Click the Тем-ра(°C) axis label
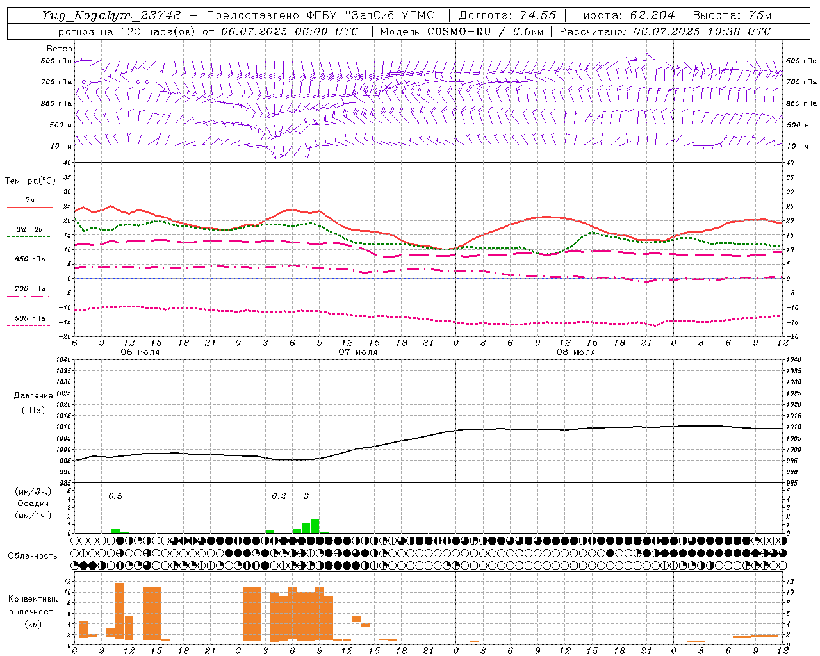This screenshot has height=656, width=820. (30, 181)
